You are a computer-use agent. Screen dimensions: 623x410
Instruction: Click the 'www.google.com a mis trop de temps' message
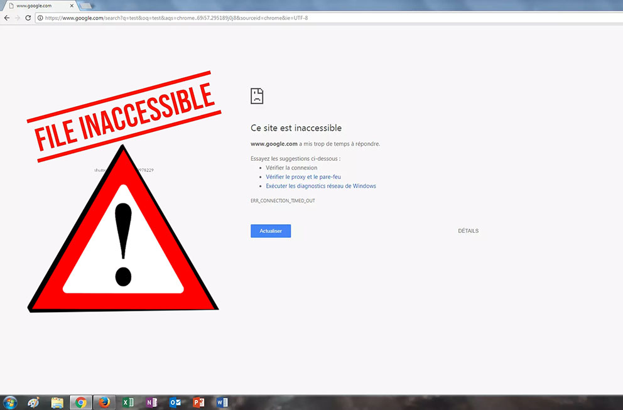tap(315, 144)
